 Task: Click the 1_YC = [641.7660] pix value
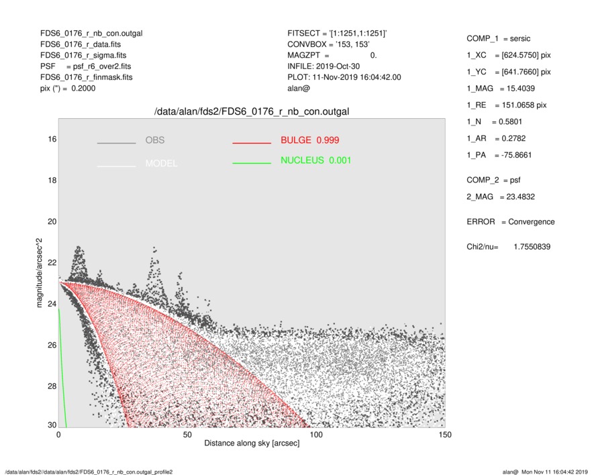508,72
